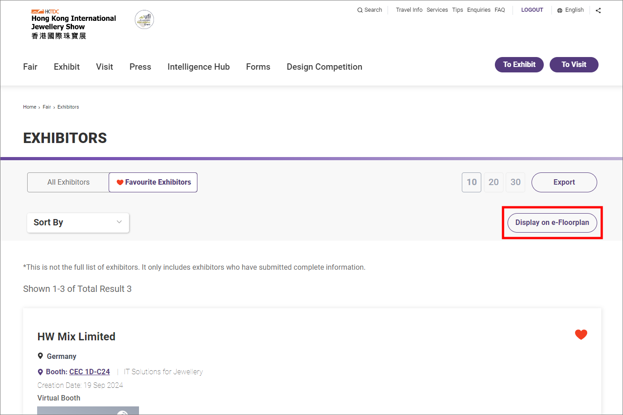This screenshot has height=415, width=623.
Task: Click 'Shown 1-3 of Total Result 3' text
Action: point(77,289)
